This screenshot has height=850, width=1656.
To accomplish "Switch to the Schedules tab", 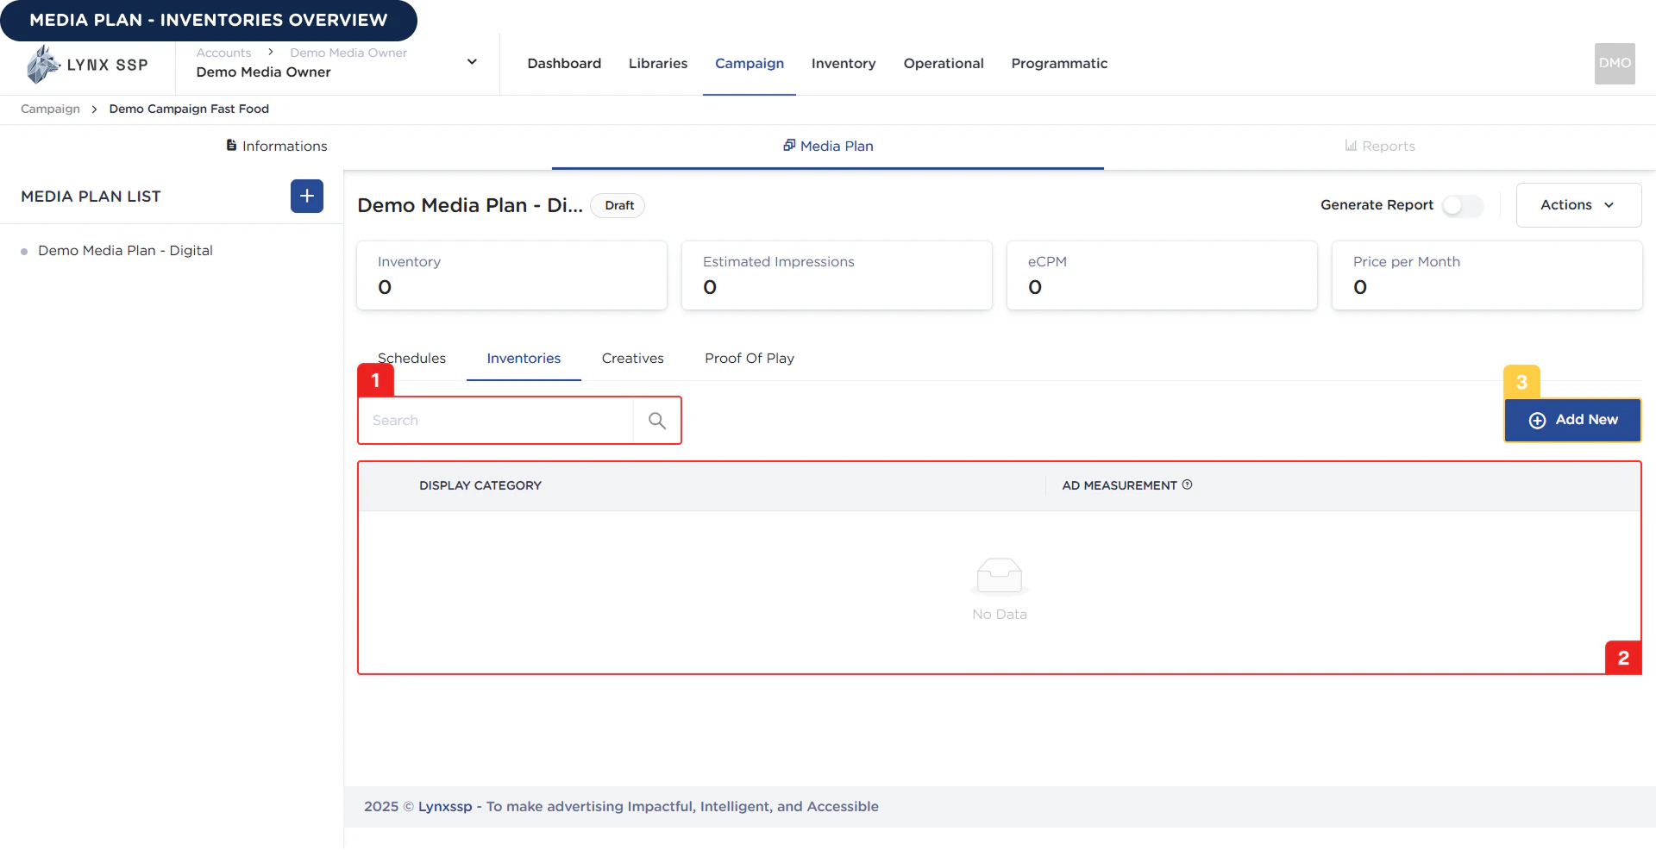I will point(411,358).
